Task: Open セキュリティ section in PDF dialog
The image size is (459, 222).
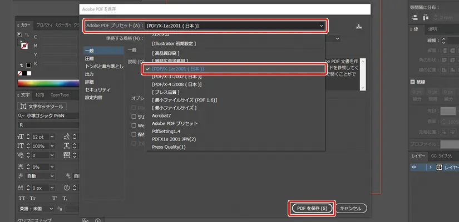Action: point(98,90)
